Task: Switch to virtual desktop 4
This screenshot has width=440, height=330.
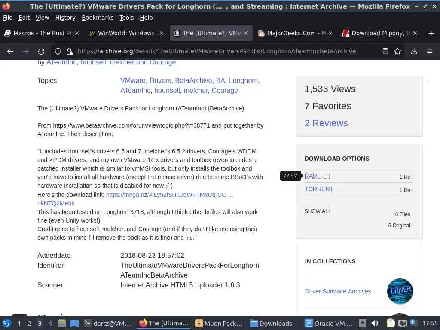Action: click(50, 324)
